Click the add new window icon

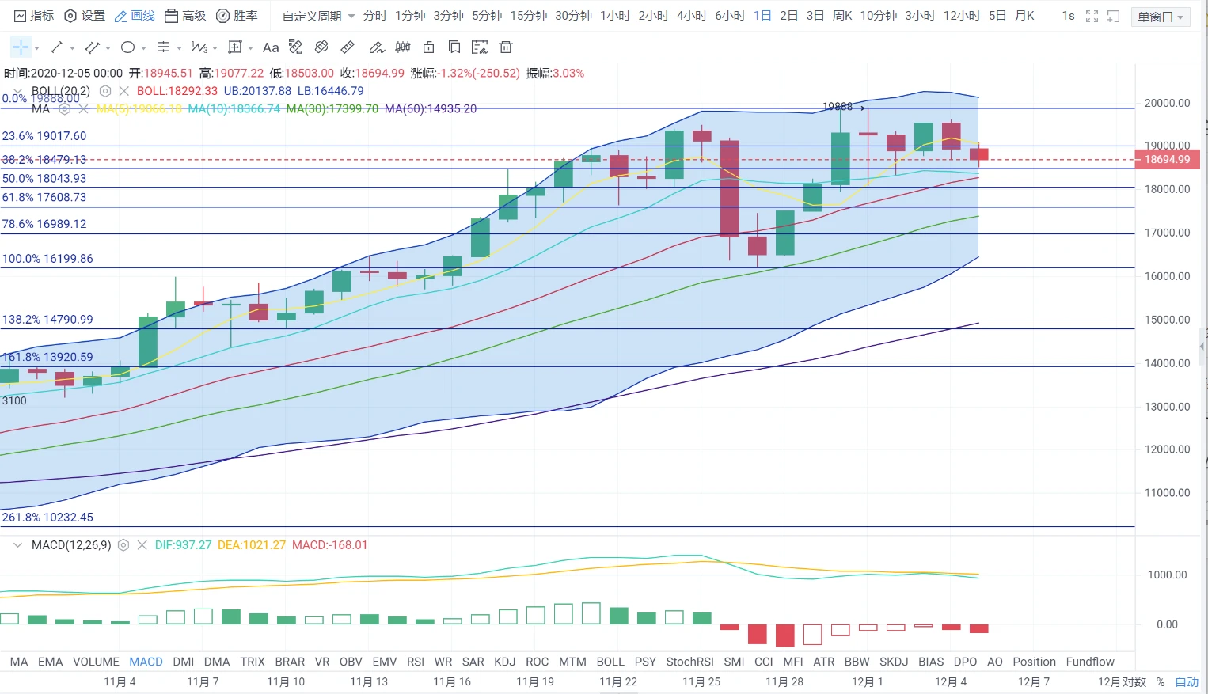(x=1114, y=16)
